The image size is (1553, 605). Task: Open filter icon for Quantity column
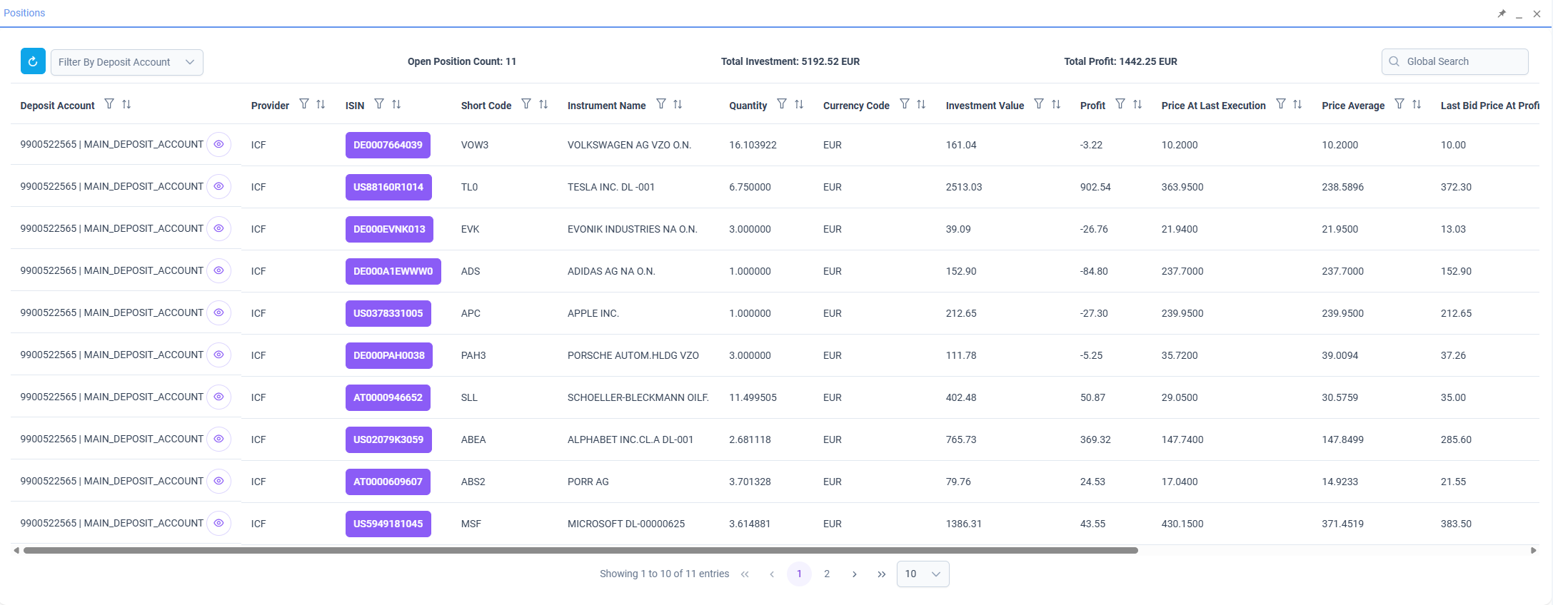tap(782, 104)
